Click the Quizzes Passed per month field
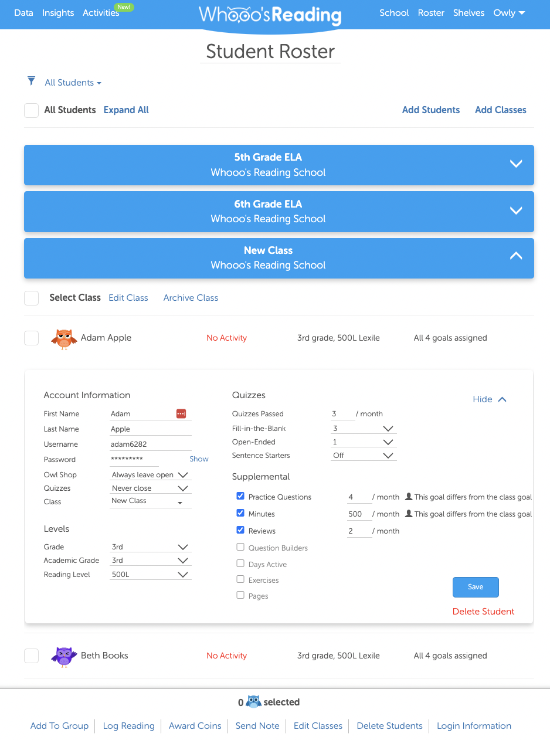The height and width of the screenshot is (740, 550). pyautogui.click(x=342, y=414)
